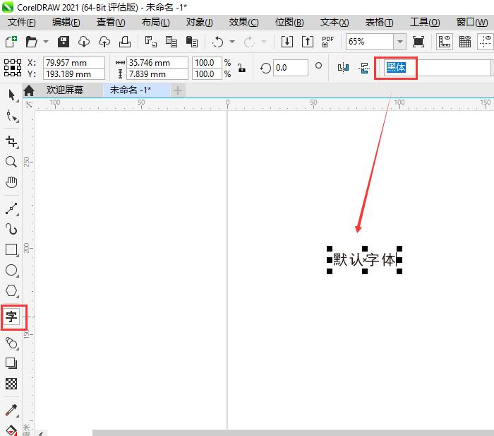The width and height of the screenshot is (494, 436).
Task: Select the Shape edit tool
Action: pyautogui.click(x=12, y=116)
